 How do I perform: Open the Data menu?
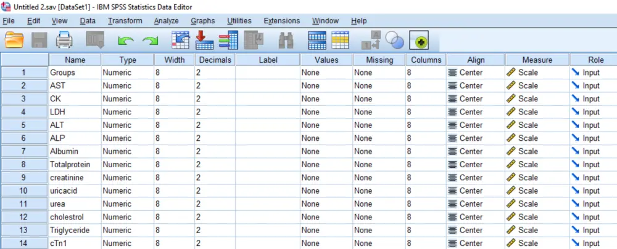coord(88,21)
